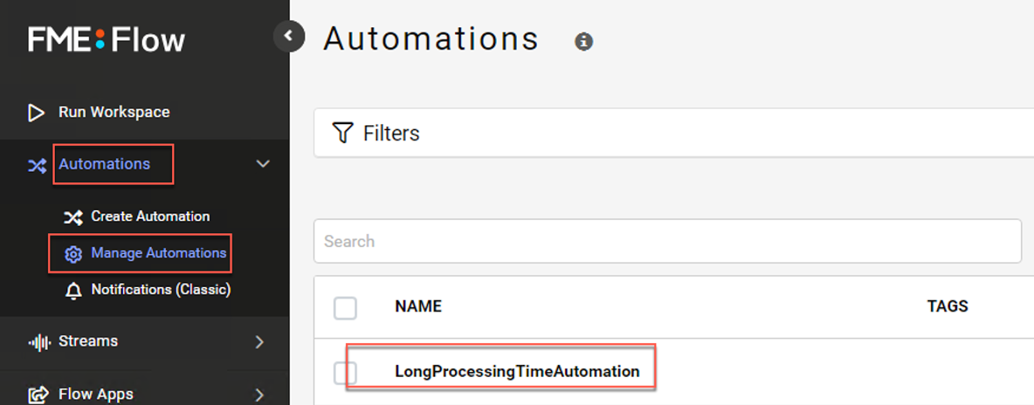Click the Search input field
1034x405 pixels.
click(668, 241)
